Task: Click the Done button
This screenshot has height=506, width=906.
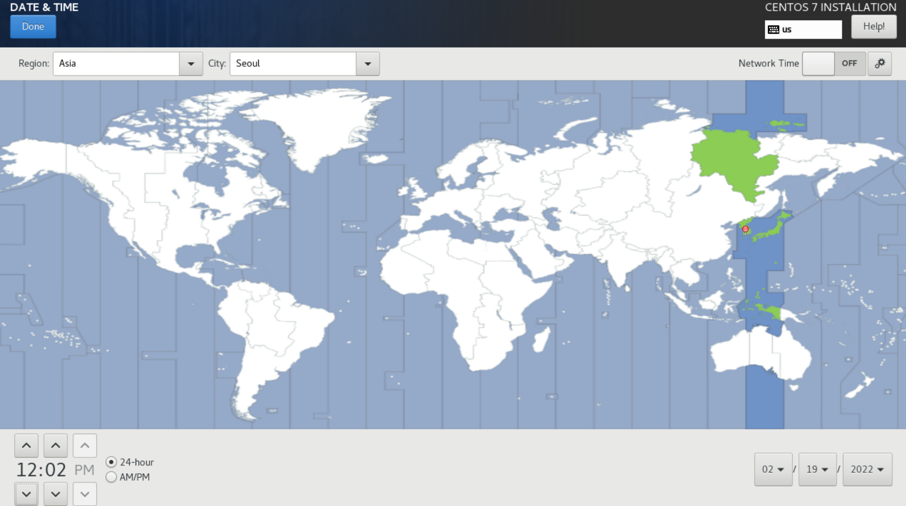Action: tap(33, 27)
